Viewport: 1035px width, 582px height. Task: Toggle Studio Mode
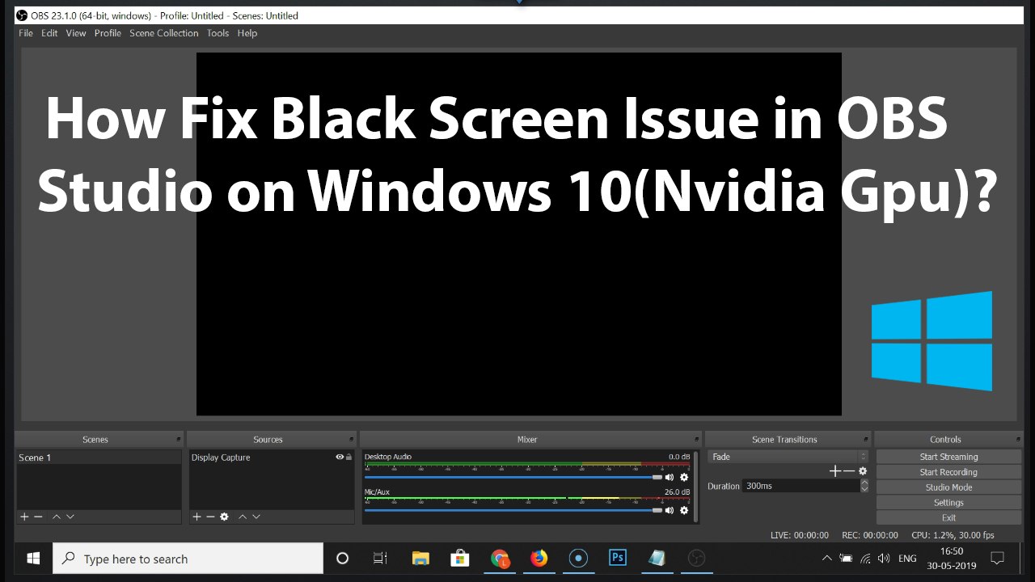pos(948,487)
